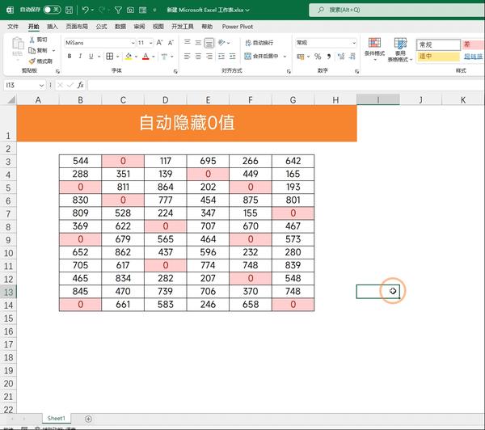The height and width of the screenshot is (430, 485).
Task: Select the Sheet1 tab
Action: (57, 418)
